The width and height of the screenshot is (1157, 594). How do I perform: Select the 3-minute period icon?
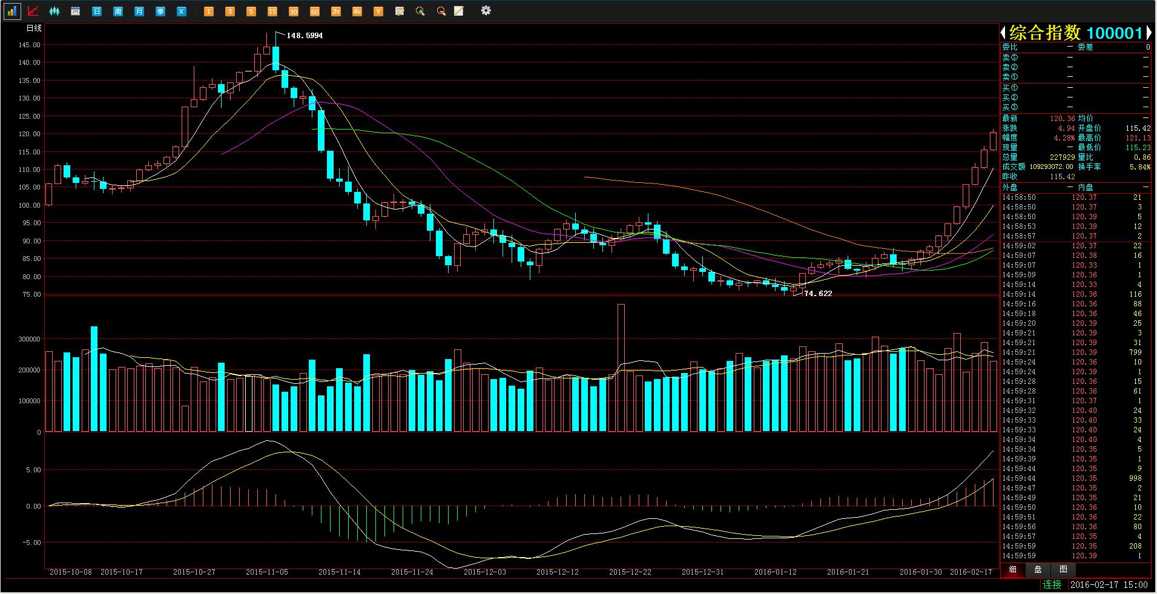coord(230,11)
